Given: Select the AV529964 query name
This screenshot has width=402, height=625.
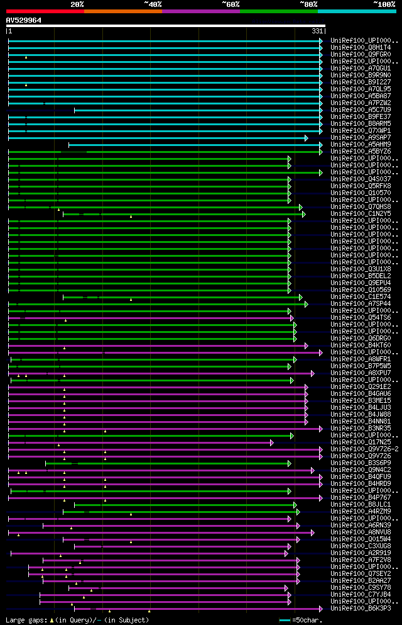Looking at the screenshot, I should pos(23,20).
